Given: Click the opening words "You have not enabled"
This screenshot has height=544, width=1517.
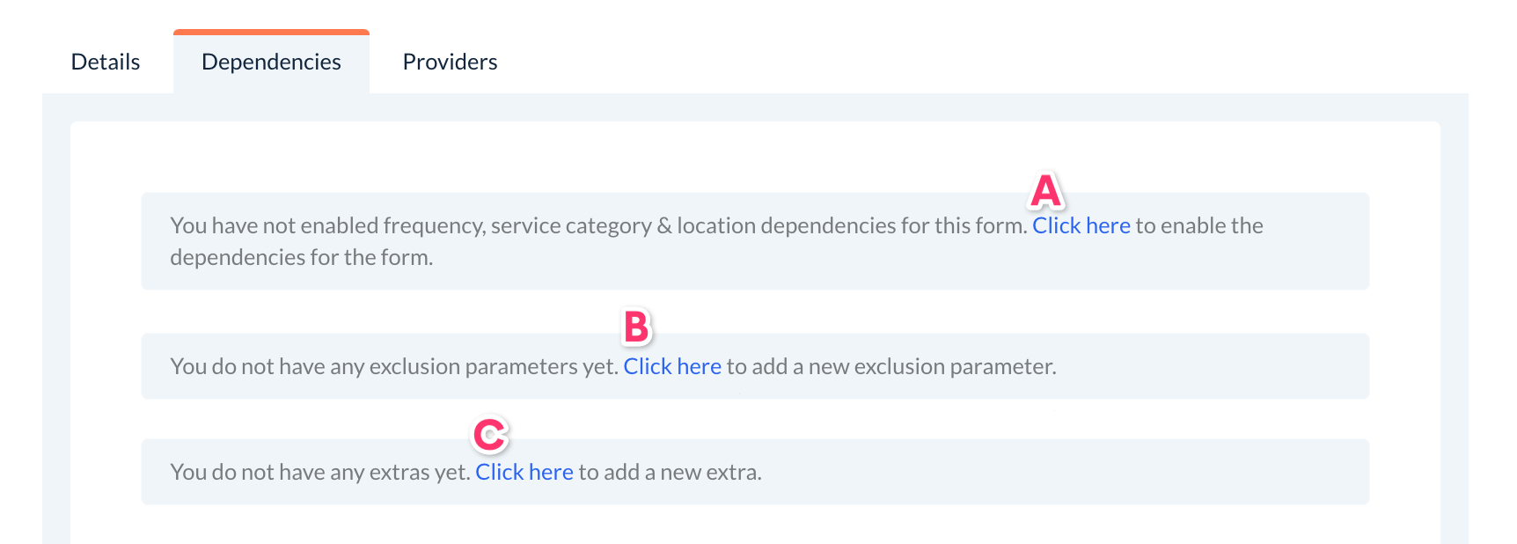Looking at the screenshot, I should (x=233, y=226).
